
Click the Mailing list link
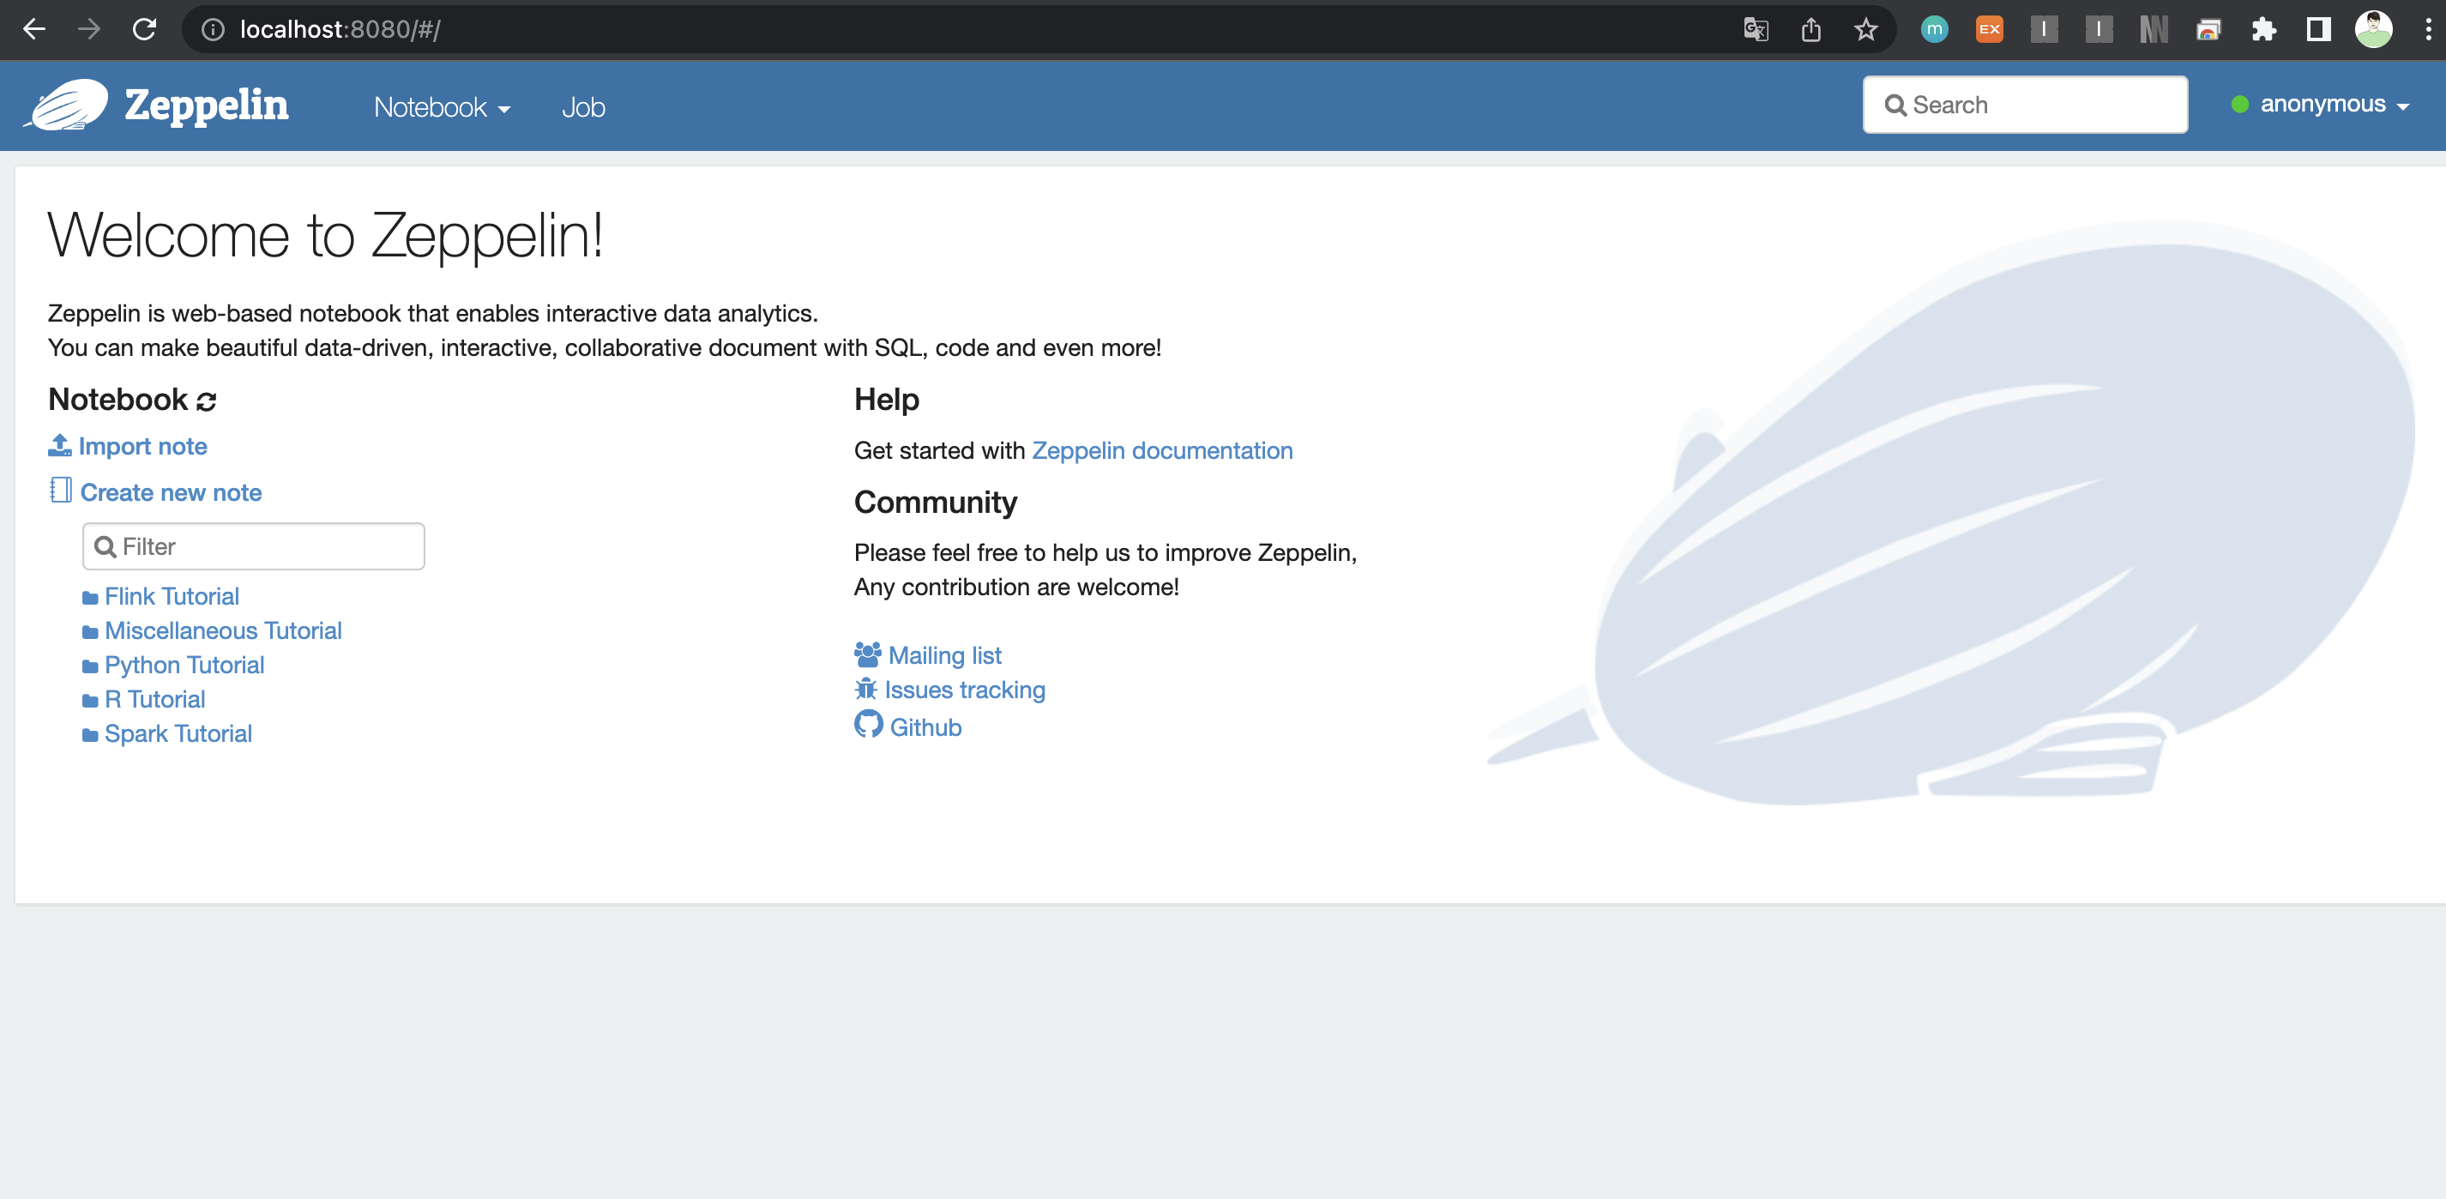[x=945, y=655]
